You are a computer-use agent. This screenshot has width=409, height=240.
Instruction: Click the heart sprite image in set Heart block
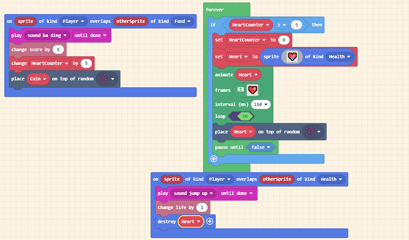pos(292,57)
